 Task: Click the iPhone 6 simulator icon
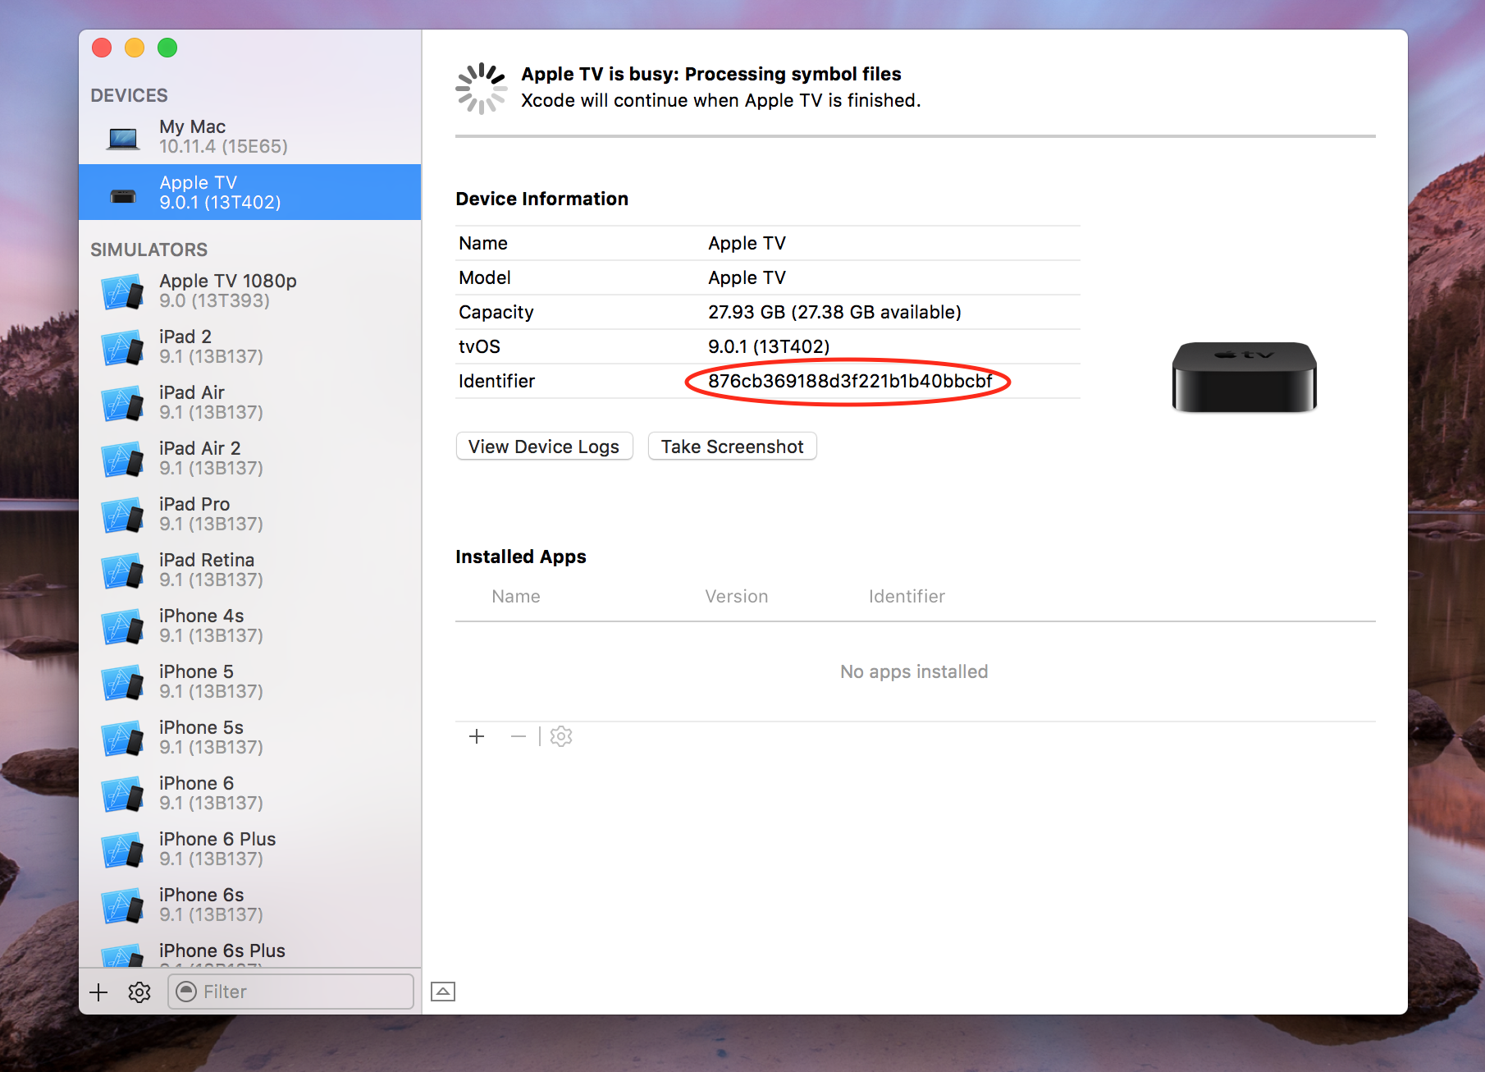coord(123,794)
